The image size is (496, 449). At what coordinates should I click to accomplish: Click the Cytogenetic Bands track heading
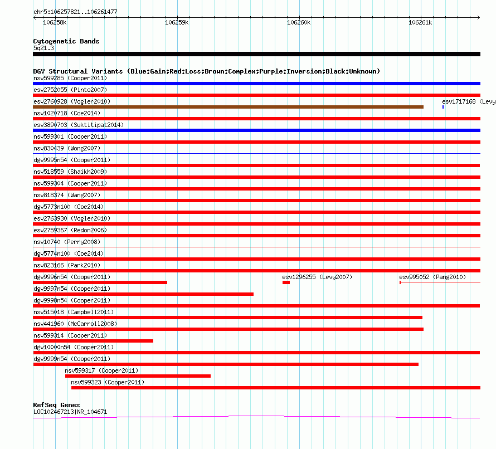pyautogui.click(x=66, y=41)
